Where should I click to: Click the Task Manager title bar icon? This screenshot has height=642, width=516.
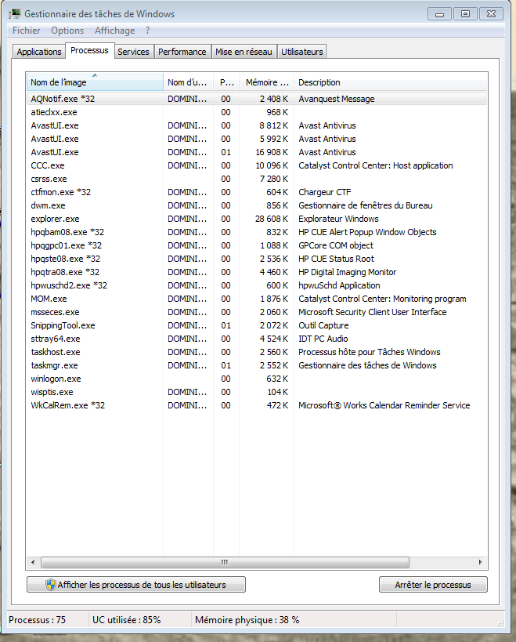15,13
